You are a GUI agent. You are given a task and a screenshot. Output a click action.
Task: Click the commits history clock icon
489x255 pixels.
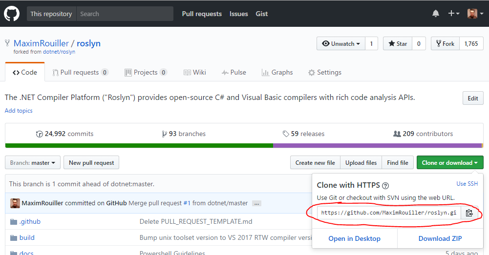(x=39, y=134)
